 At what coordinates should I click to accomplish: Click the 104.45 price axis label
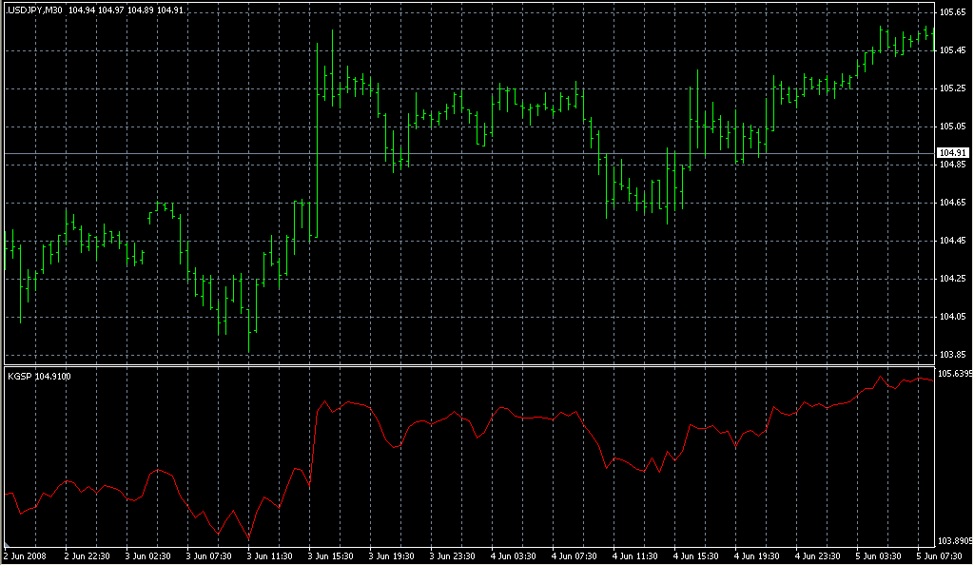pos(952,241)
